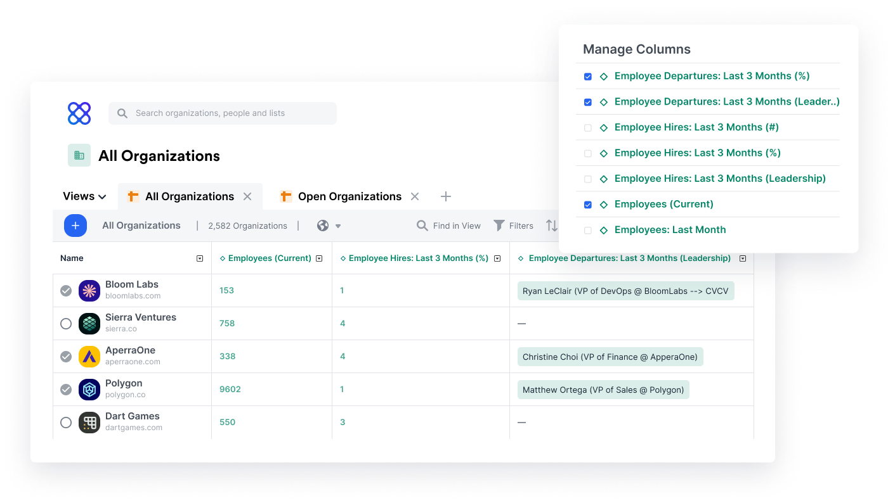Click the 153 employee count for Bloom Labs

[225, 290]
